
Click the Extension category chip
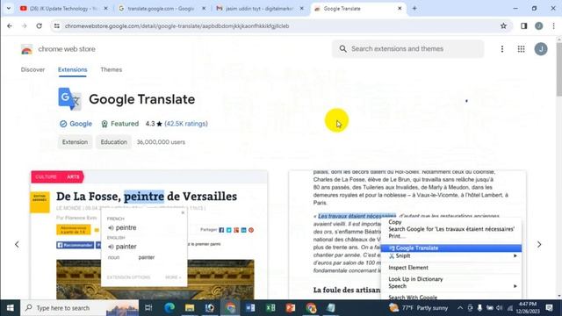(75, 142)
